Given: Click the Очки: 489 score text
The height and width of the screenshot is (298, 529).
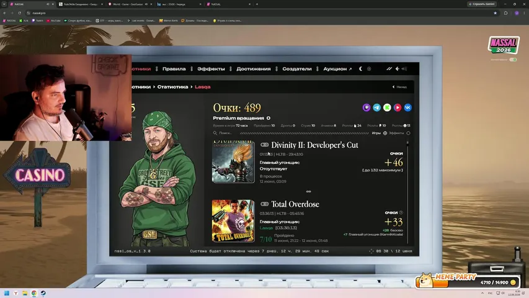Looking at the screenshot, I should pos(237,108).
